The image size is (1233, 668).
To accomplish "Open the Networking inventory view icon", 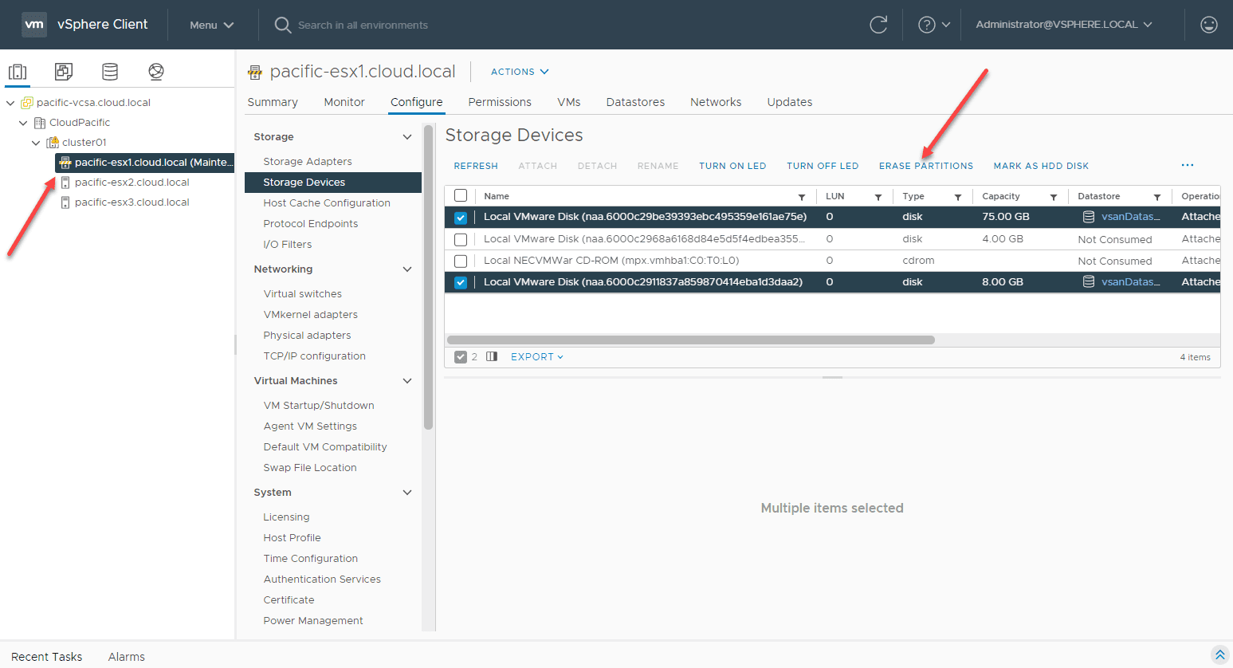I will pos(156,72).
